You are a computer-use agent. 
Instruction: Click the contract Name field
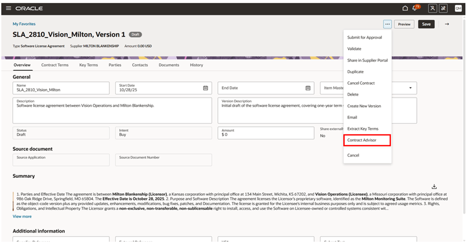tap(61, 88)
